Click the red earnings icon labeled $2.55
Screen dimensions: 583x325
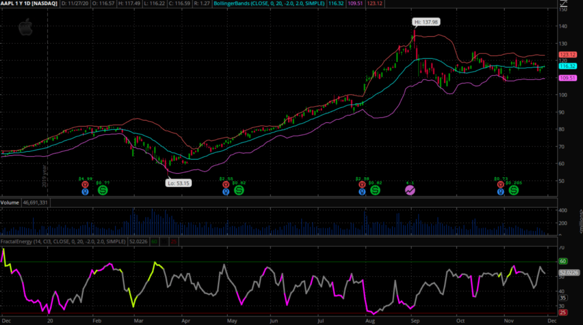(225, 185)
